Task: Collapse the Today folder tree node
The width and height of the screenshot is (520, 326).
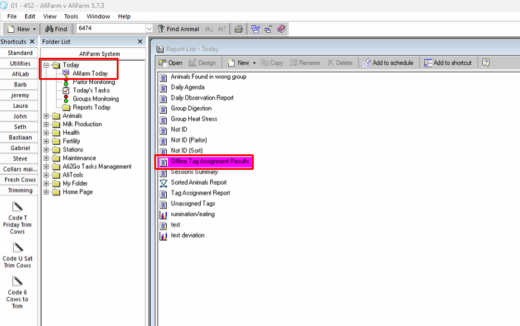Action: [x=46, y=65]
